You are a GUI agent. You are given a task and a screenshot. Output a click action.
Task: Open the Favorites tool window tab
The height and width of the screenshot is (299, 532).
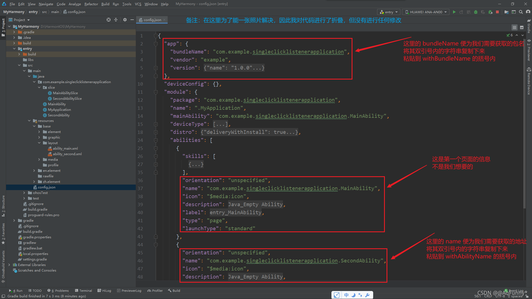(3, 233)
